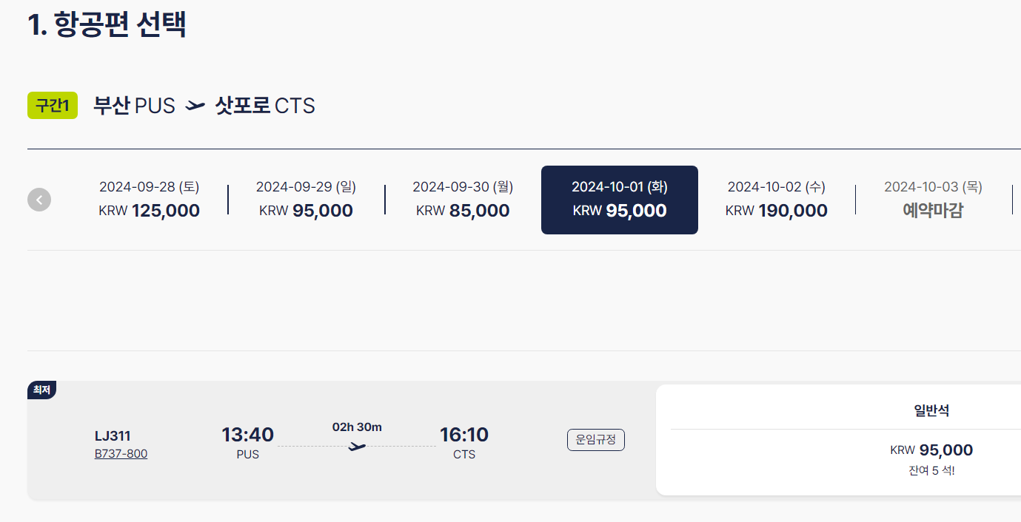Image resolution: width=1021 pixels, height=522 pixels.
Task: Click the 최저 lowest-fare badge
Action: click(x=41, y=390)
